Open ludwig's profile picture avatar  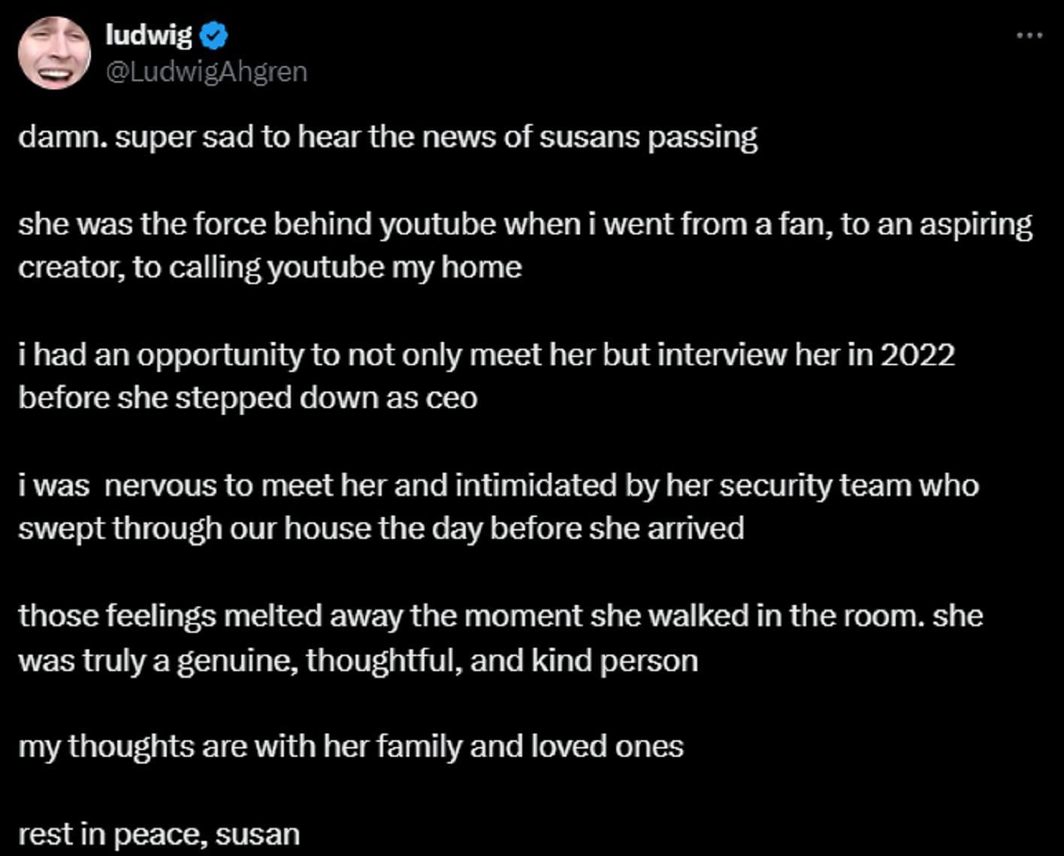click(54, 53)
